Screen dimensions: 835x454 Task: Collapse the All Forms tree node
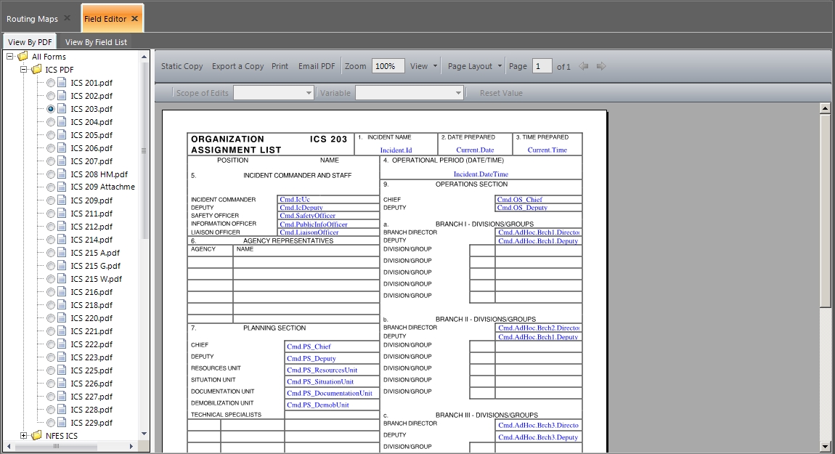[10, 57]
